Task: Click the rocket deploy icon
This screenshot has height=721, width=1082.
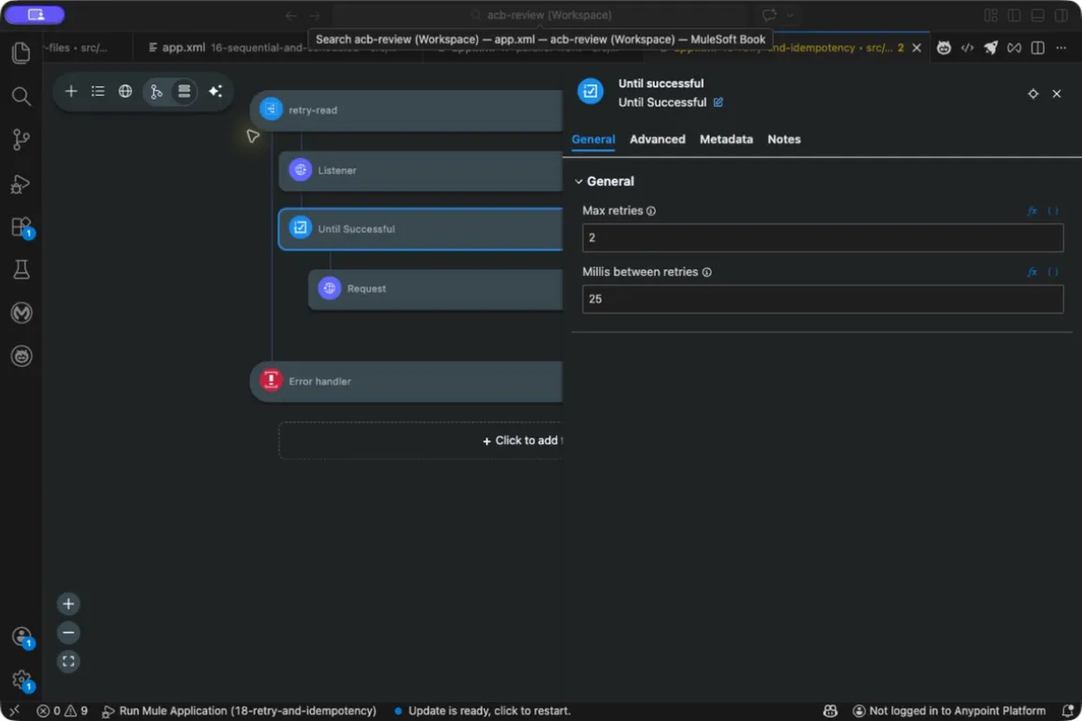Action: (991, 48)
